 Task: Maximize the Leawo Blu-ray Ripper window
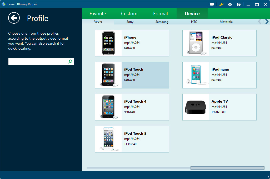257,4
